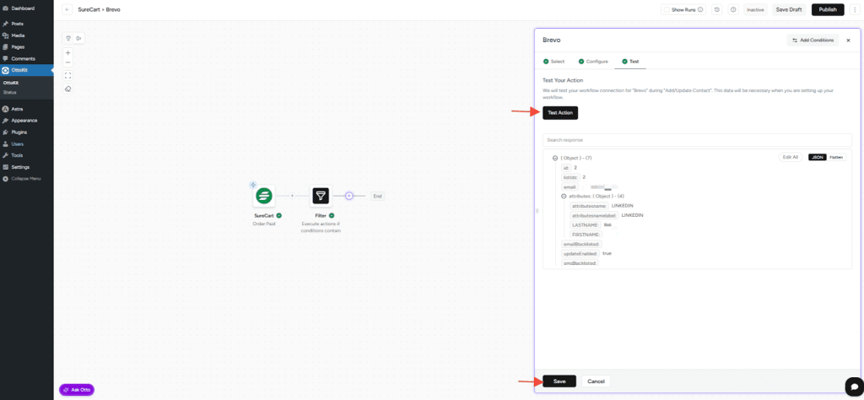Switch response view to Flatten

click(x=836, y=157)
